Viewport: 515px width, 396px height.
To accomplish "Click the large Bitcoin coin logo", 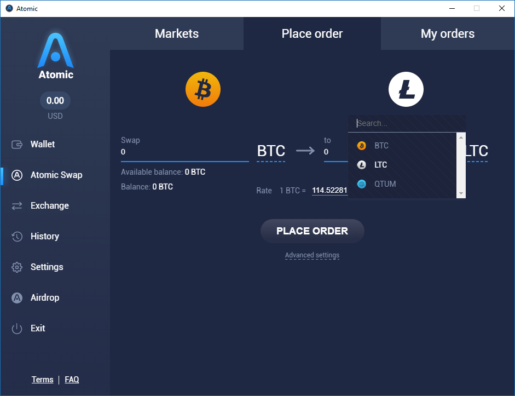I will pos(203,89).
